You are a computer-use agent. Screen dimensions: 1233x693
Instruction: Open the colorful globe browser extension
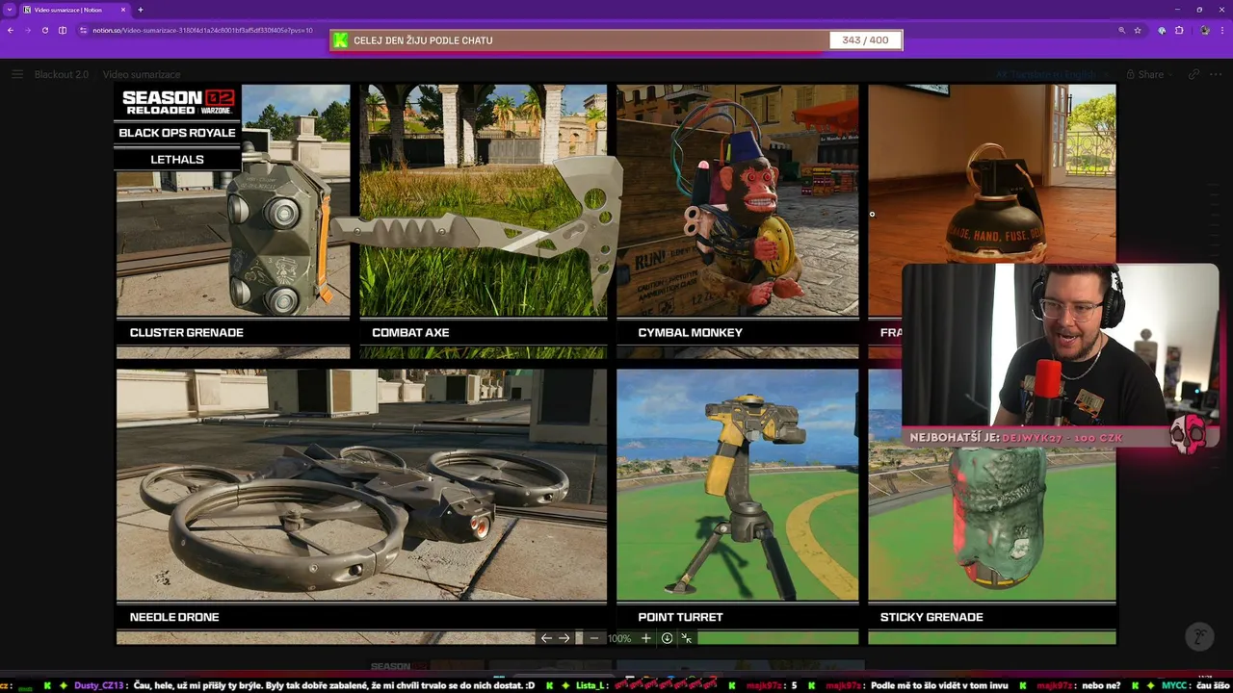1162,30
